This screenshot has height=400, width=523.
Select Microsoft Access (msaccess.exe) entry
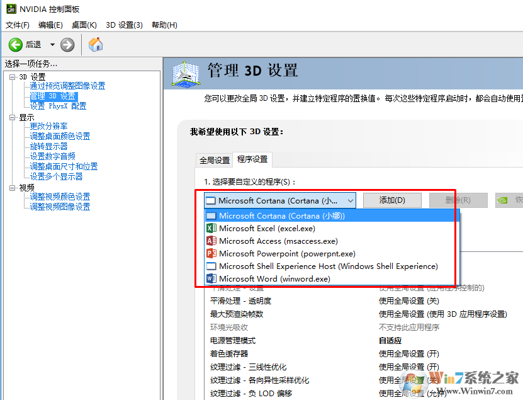point(332,241)
